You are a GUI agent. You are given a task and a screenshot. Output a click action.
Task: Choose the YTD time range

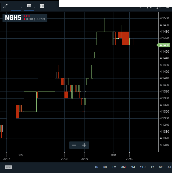[x=143, y=167]
